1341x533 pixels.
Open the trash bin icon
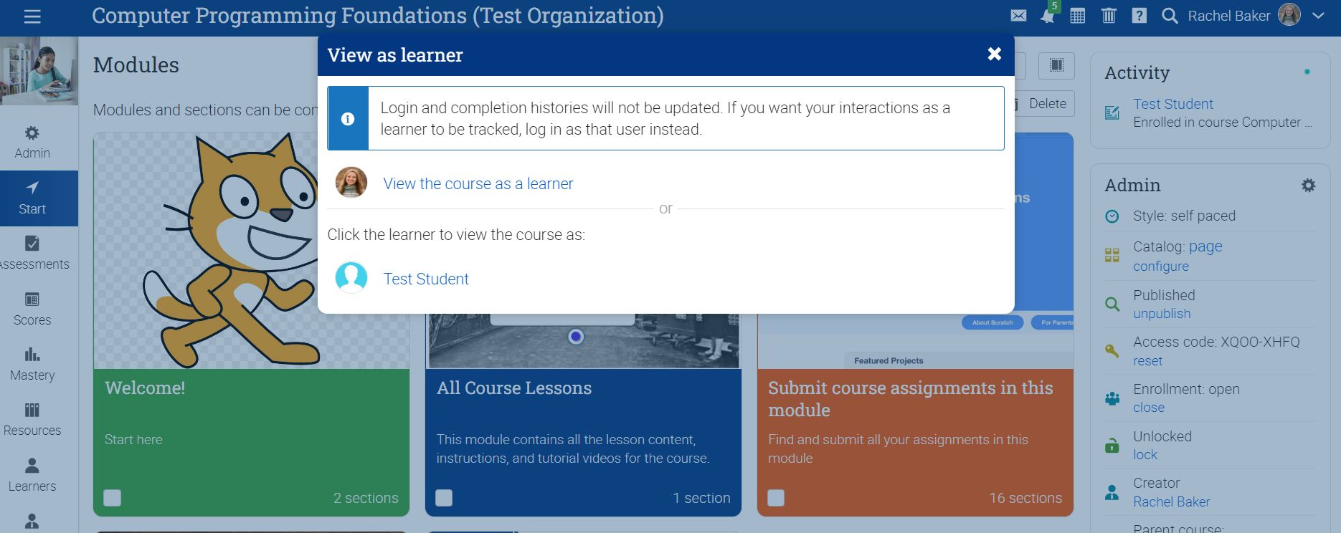pos(1109,16)
